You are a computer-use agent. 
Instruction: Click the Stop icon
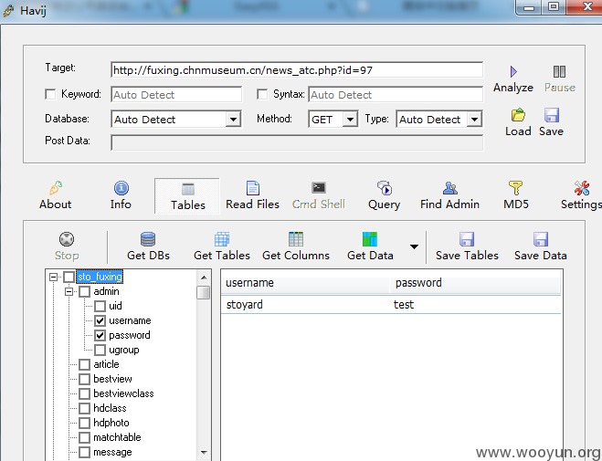coord(67,239)
